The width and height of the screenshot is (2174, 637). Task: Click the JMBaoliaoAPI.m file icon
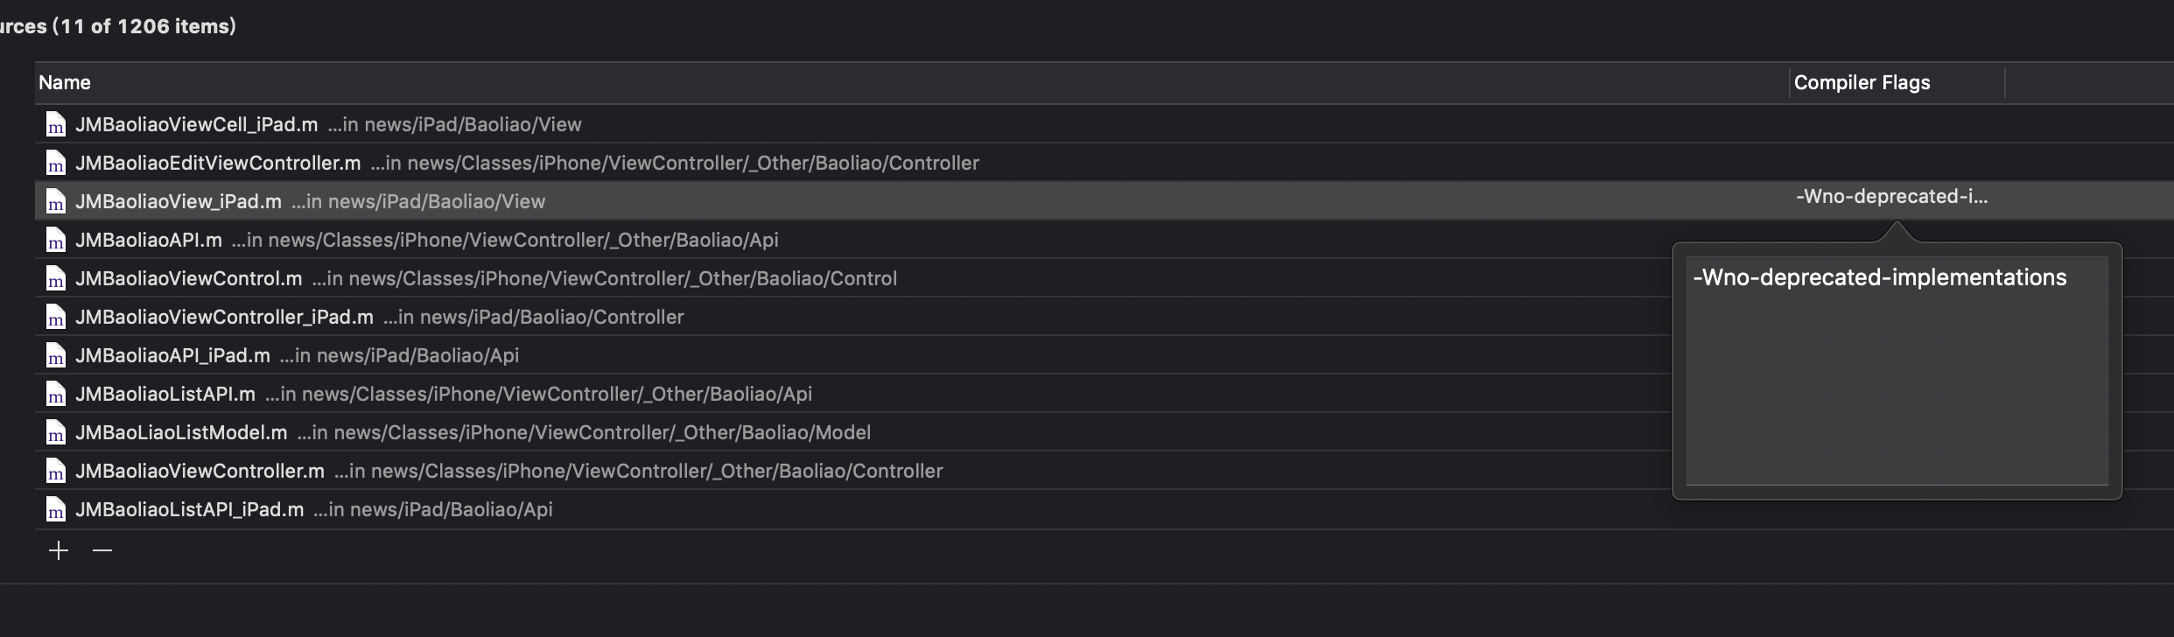pos(56,241)
